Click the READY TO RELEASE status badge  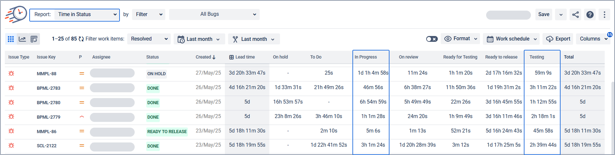click(167, 132)
